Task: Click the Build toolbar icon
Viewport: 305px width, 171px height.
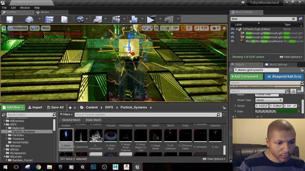Action: click(133, 19)
